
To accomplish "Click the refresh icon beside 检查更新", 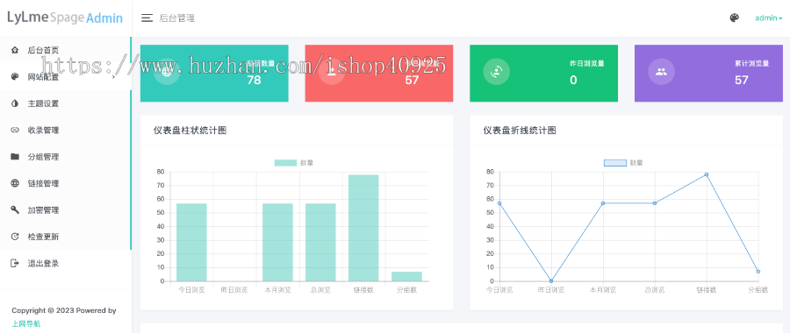I will 15,237.
